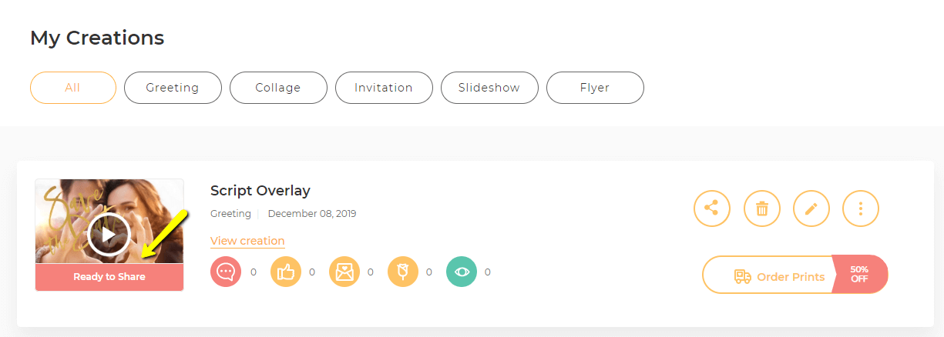
Task: Click the green eye views icon
Action: tap(462, 272)
